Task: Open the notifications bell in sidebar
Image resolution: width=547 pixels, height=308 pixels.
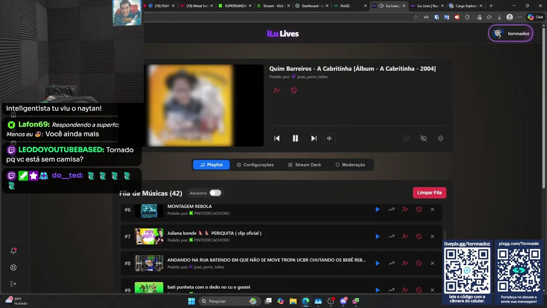Action: click(13, 251)
